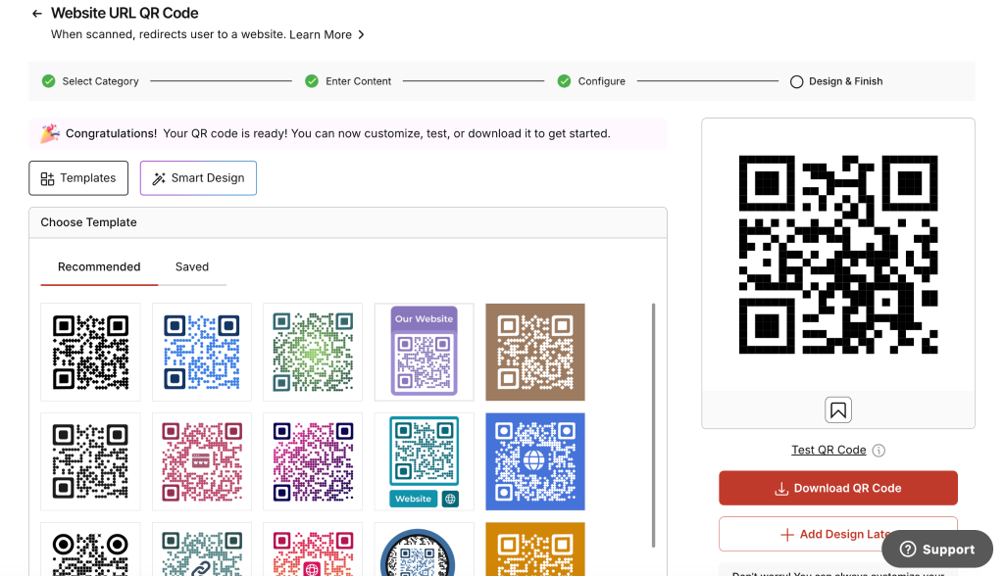The image size is (1004, 576).
Task: Click the template list scrollbar
Action: point(653,425)
